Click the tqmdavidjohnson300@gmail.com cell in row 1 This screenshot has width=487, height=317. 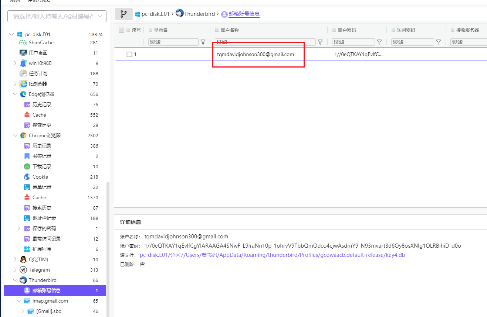[256, 54]
